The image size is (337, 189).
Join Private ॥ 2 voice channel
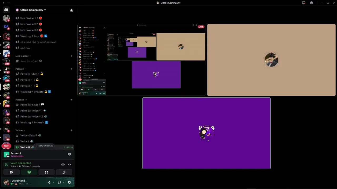[x=44, y=80]
